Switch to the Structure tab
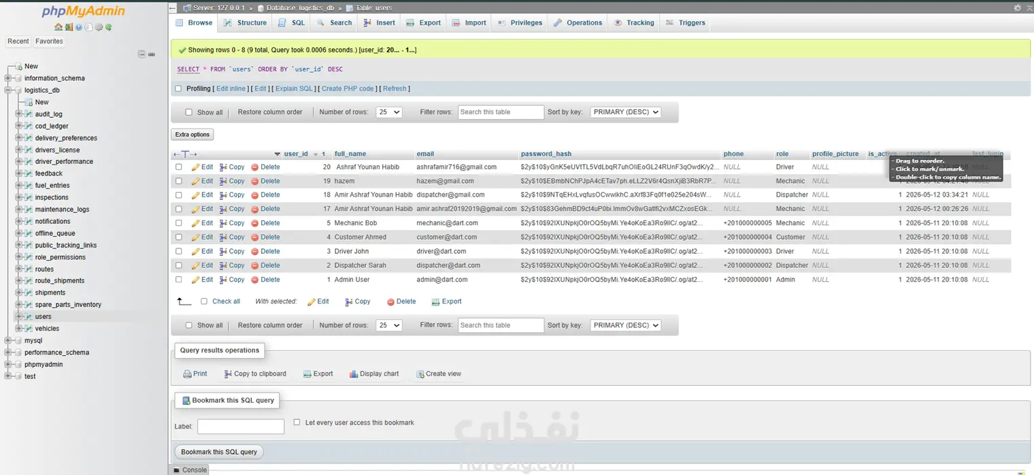 click(x=245, y=22)
